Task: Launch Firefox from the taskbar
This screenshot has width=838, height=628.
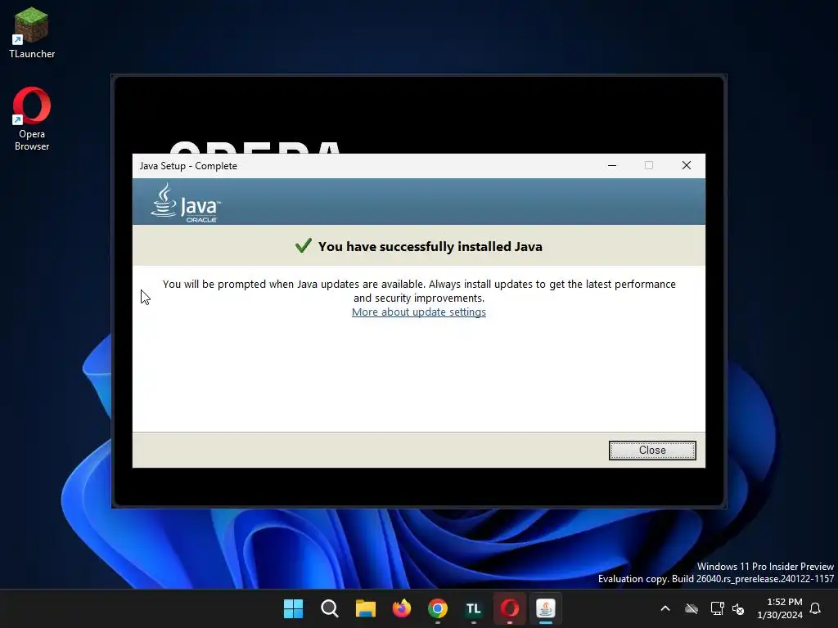Action: [x=401, y=608]
